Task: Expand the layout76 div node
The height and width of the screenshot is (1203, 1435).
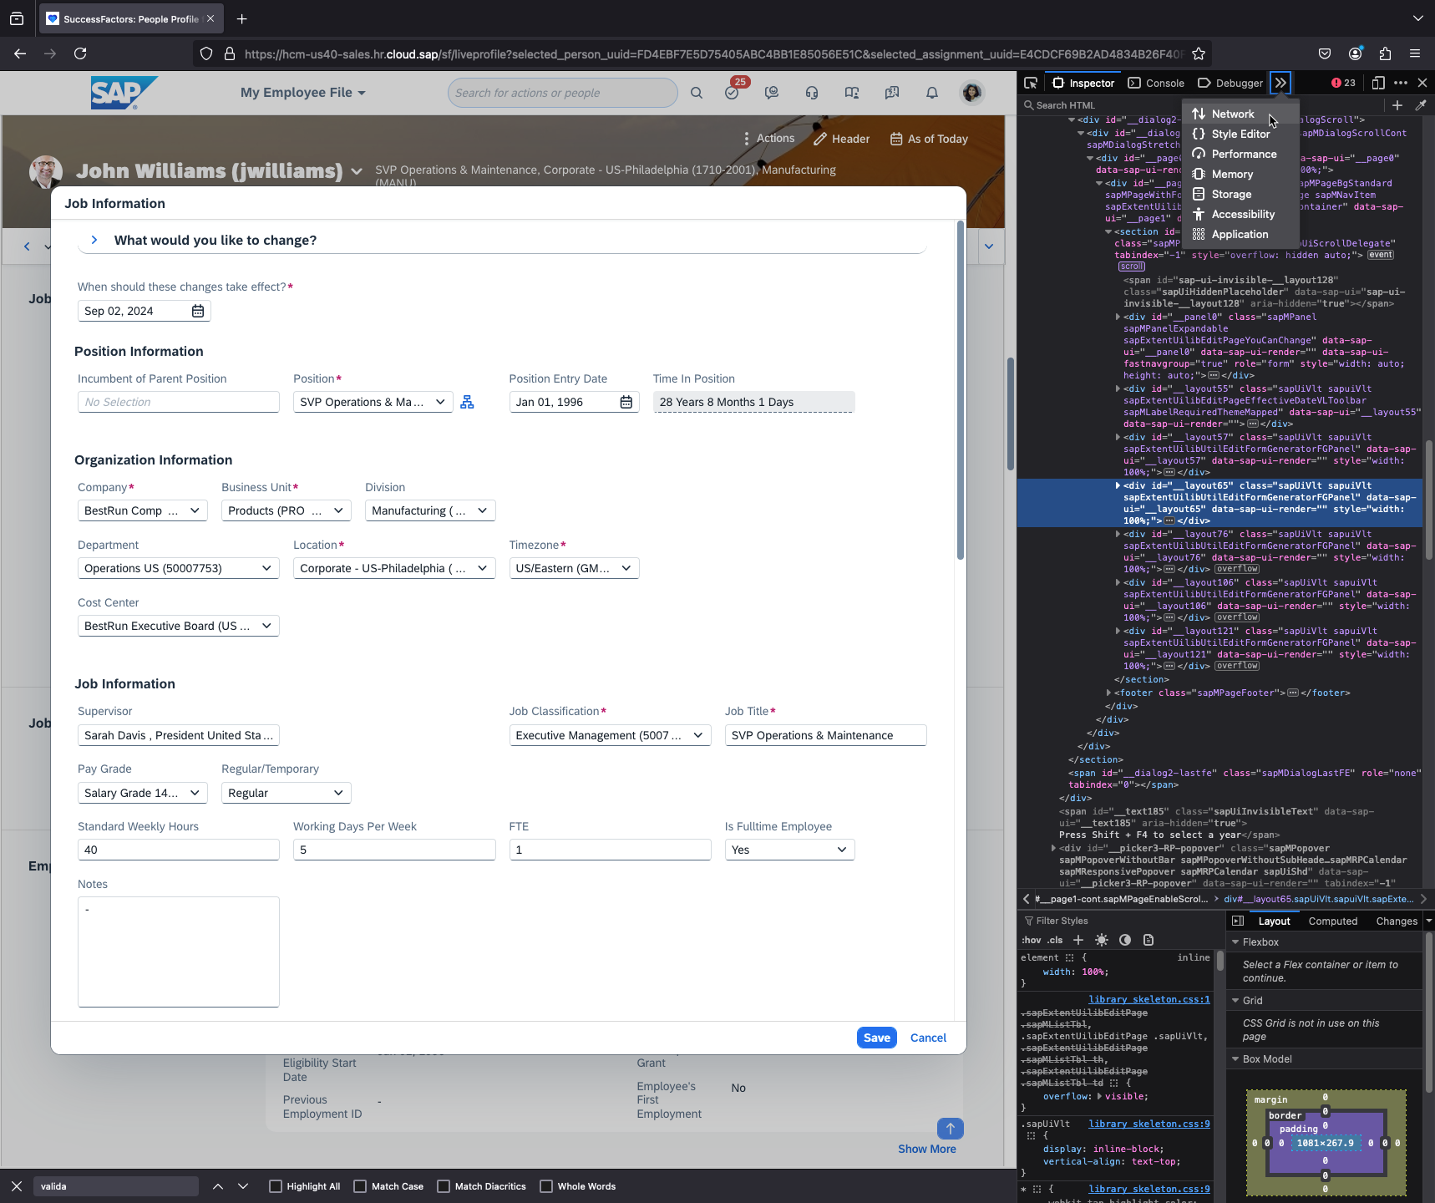Action: coord(1118,533)
